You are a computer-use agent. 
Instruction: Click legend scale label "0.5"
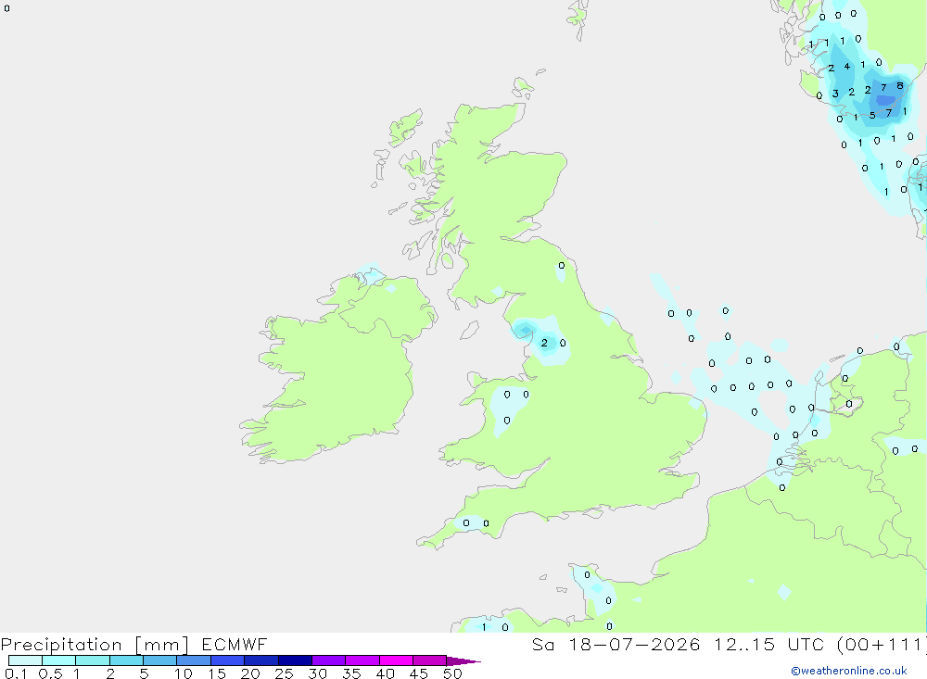click(x=50, y=673)
